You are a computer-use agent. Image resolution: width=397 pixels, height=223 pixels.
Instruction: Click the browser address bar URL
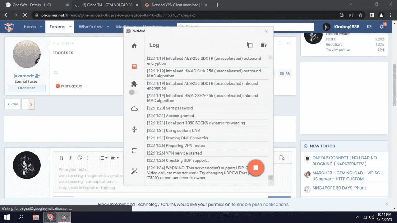[118, 15]
